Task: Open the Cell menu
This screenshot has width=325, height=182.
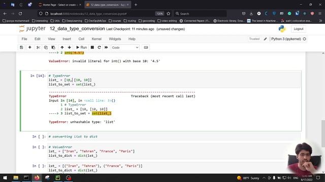Action: point(81,39)
